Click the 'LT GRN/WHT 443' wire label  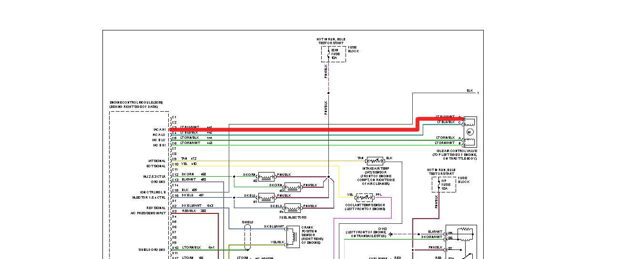[197, 143]
